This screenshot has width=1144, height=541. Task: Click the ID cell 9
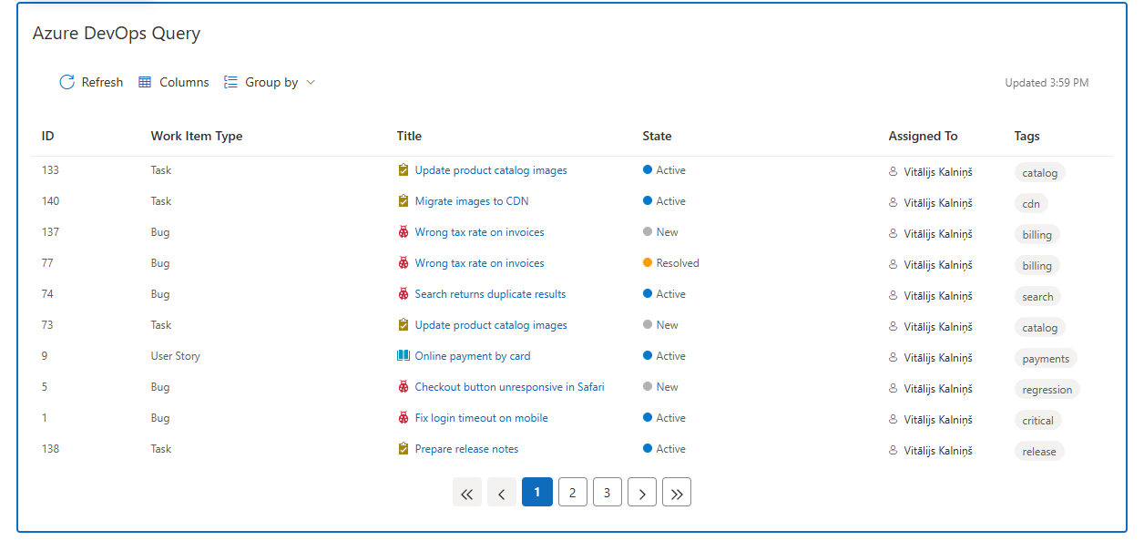point(45,356)
